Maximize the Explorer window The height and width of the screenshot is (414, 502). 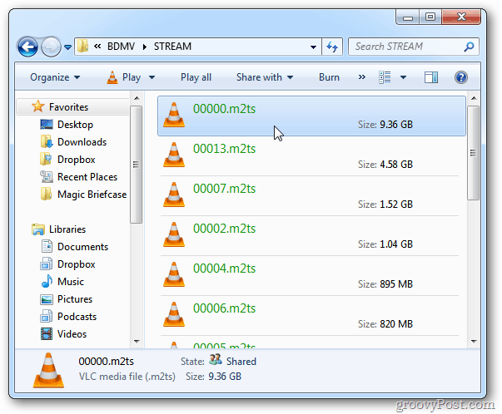[x=430, y=17]
